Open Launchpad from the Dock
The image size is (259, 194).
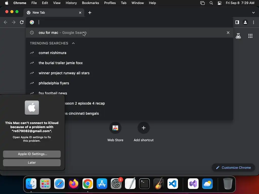tap(45, 184)
